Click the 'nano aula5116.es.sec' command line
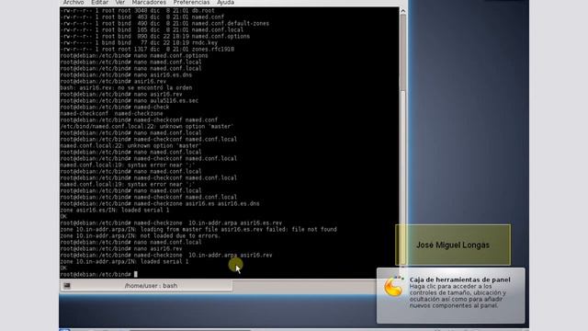The image size is (588, 331). pyautogui.click(x=129, y=100)
